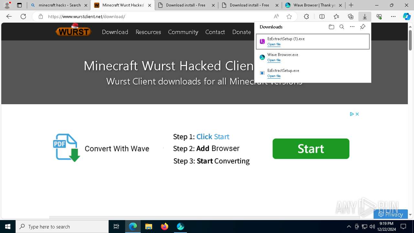Launch Firefox from taskbar

point(165,227)
